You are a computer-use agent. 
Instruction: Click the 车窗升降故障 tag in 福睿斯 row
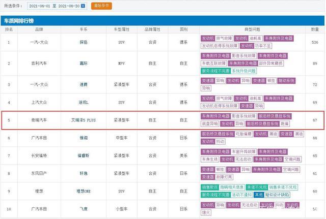[x=243, y=152]
